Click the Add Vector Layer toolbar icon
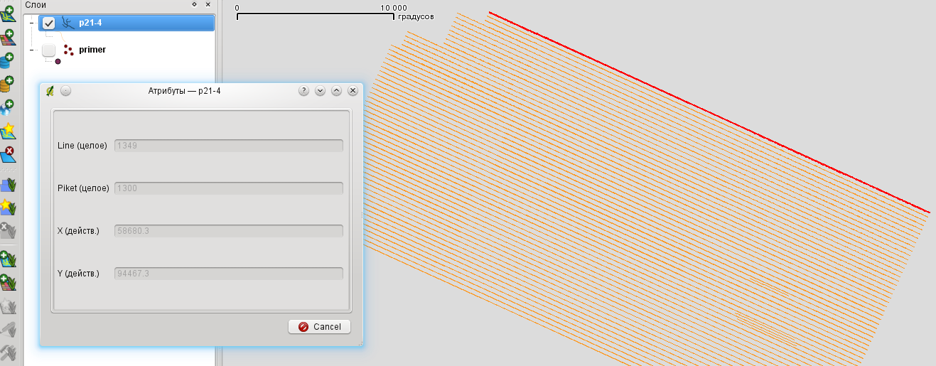 point(9,14)
